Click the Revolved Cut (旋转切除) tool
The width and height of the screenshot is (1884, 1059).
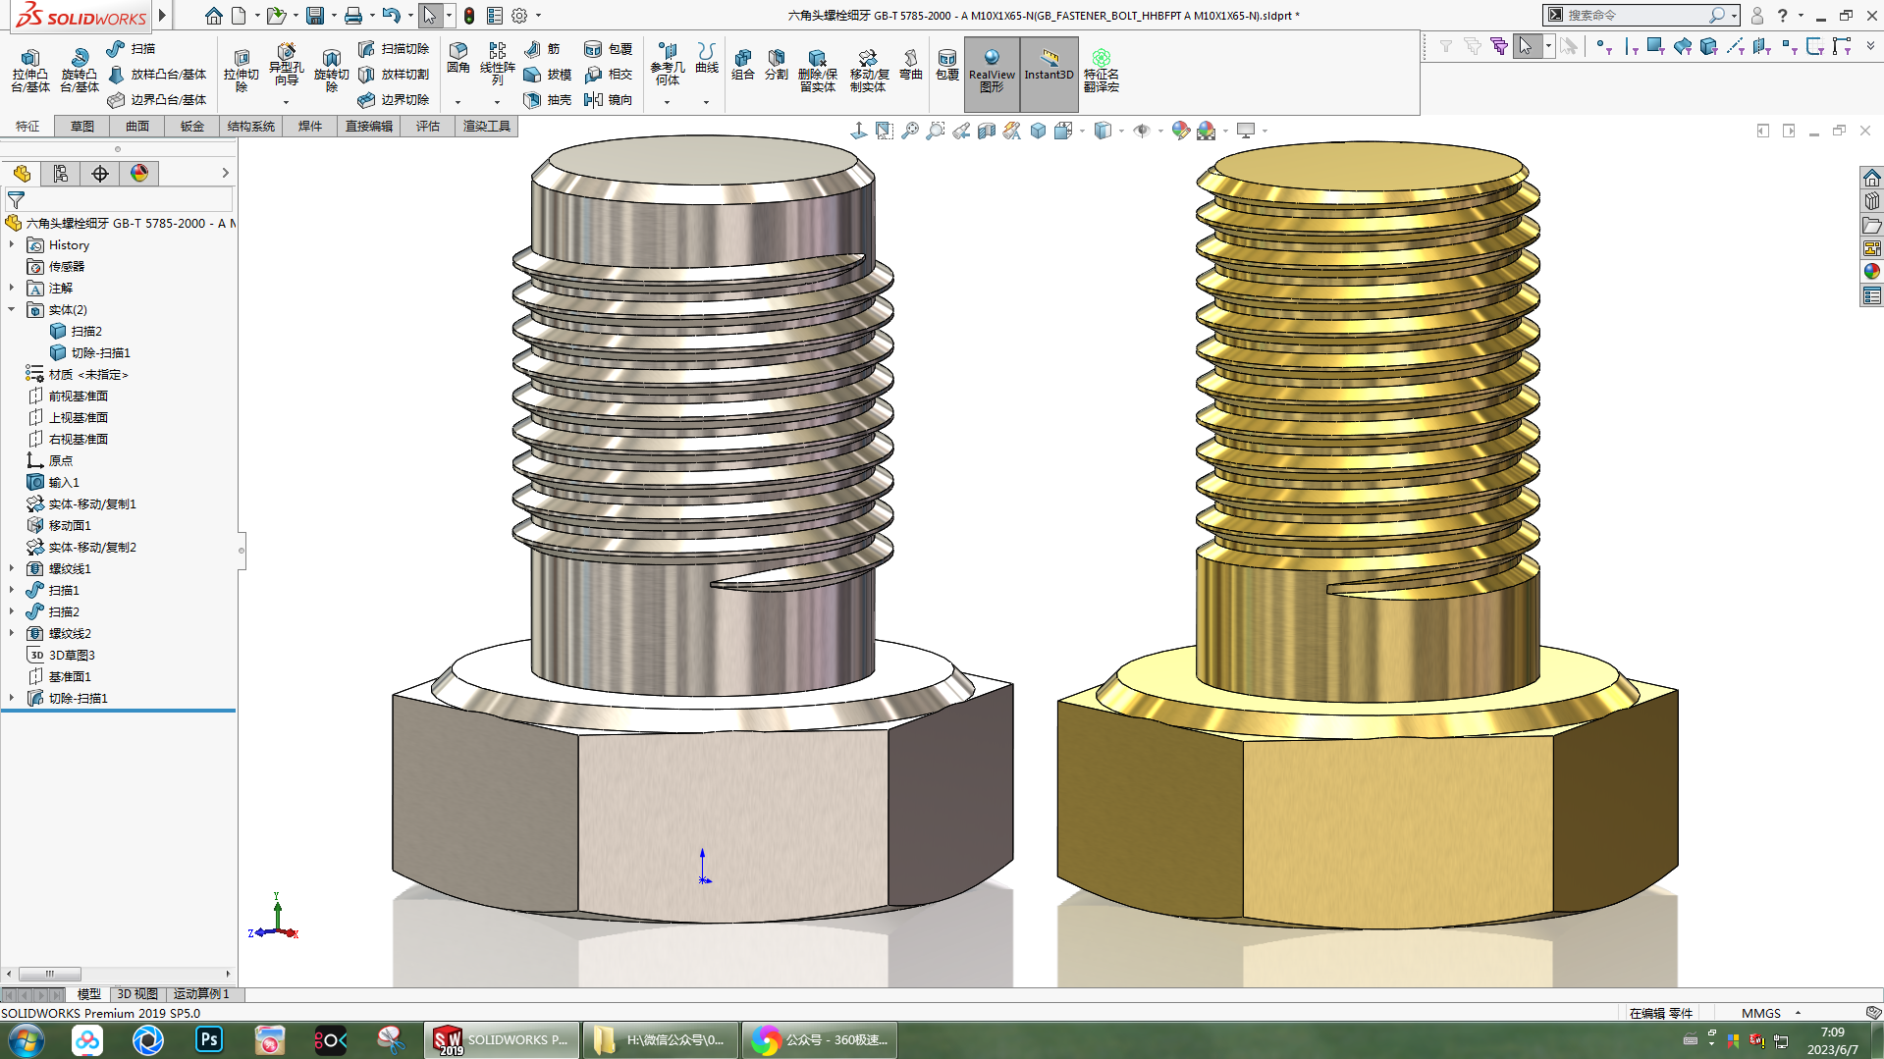[x=331, y=72]
